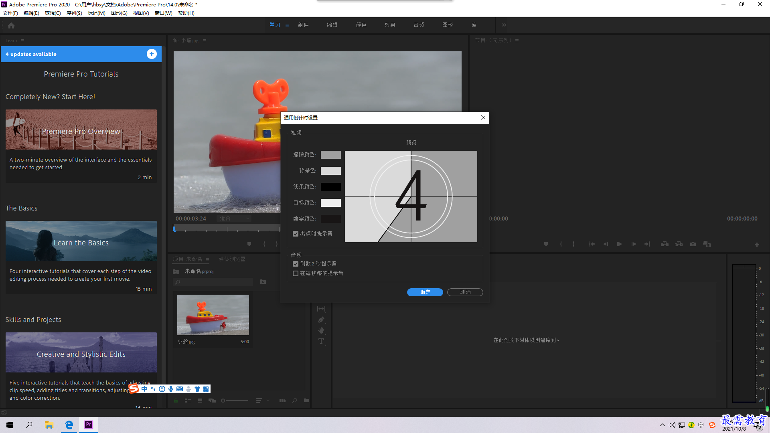
Task: Click Find icon in Project panel footer
Action: tap(295, 401)
